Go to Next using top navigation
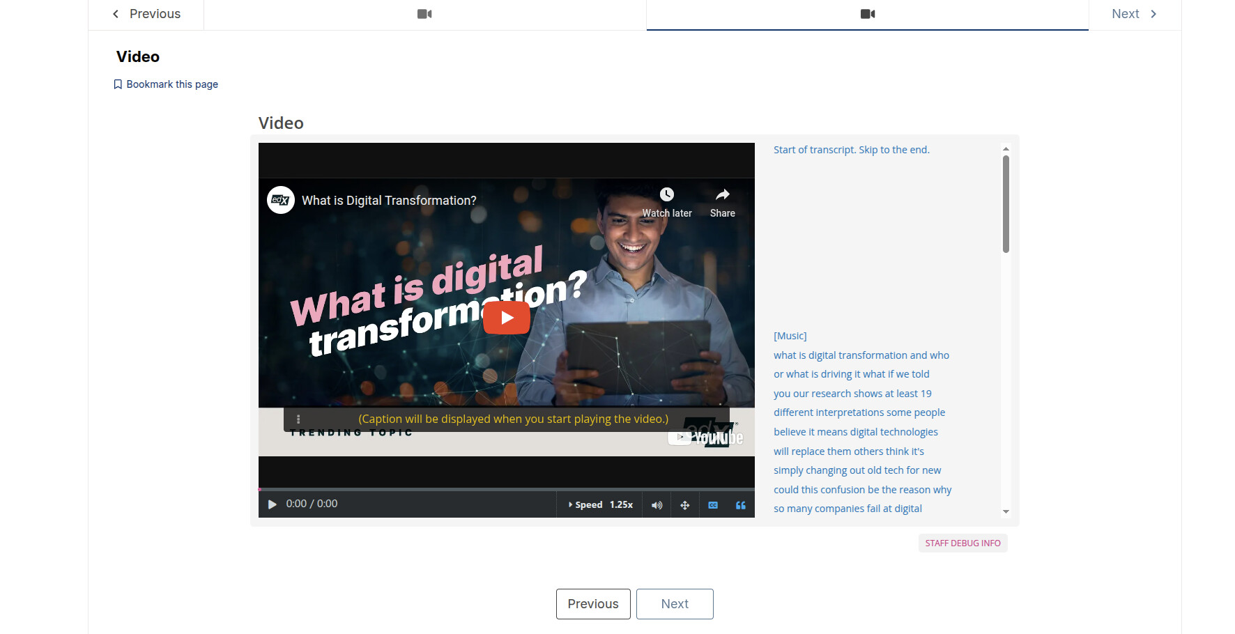Image resolution: width=1235 pixels, height=634 pixels. pos(1135,14)
